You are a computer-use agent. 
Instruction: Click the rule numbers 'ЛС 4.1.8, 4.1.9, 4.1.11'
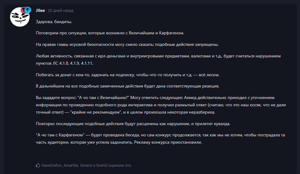coord(73,63)
